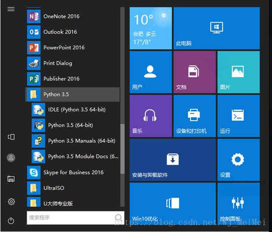This screenshot has height=232, width=272.
Task: Select the Outlook 2016 text label
Action: 60,32
